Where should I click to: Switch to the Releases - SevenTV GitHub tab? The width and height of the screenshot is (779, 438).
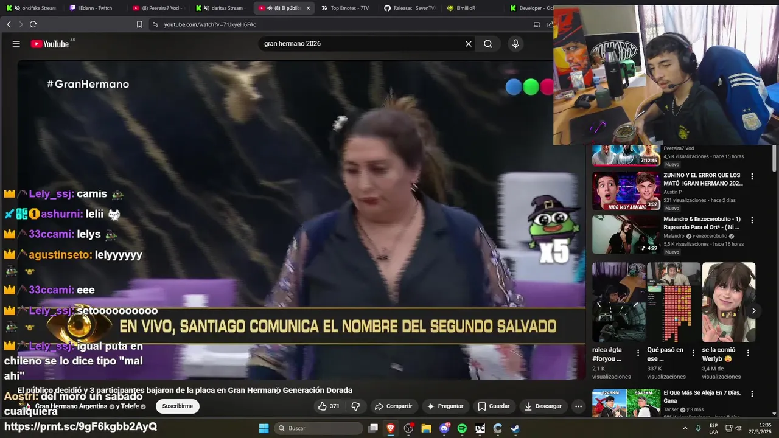(410, 8)
